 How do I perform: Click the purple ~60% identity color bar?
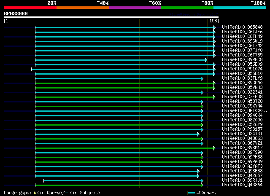(x=135, y=8)
